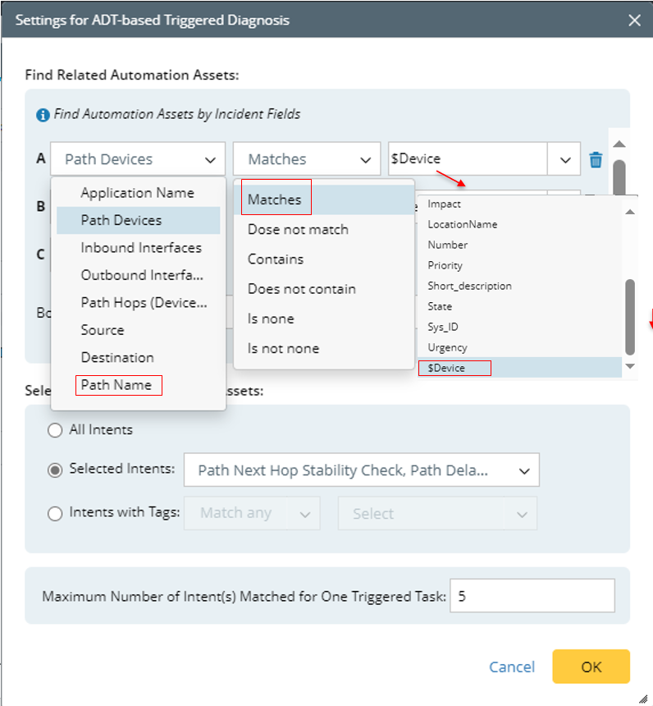Select Is not none operator

[x=283, y=348]
